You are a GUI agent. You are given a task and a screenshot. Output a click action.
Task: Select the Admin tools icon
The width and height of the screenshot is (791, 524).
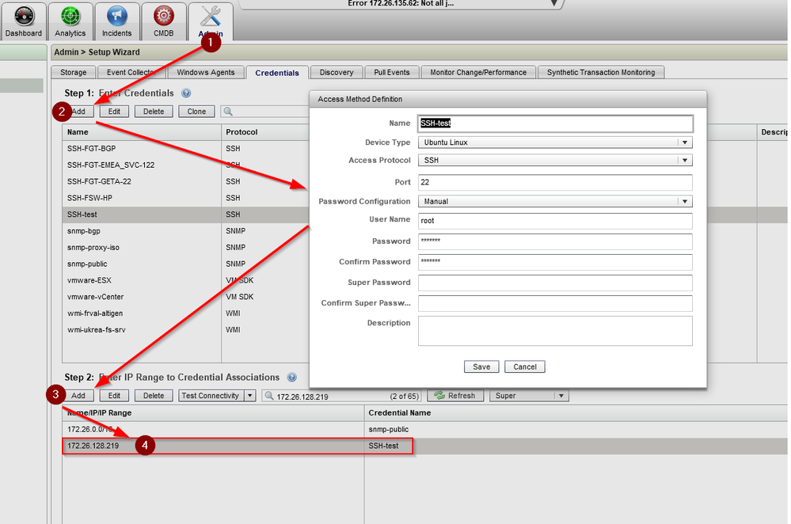(x=210, y=17)
